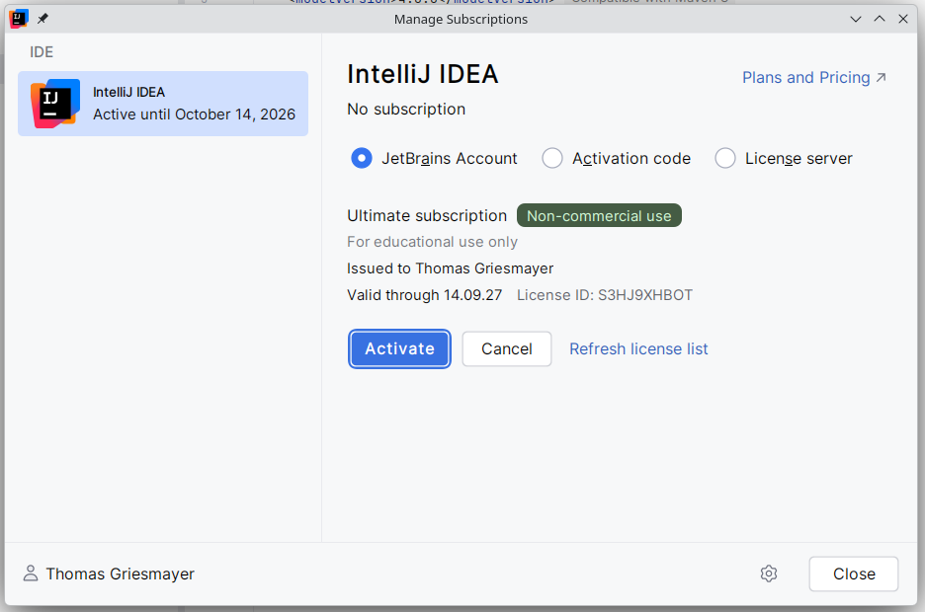Screen dimensions: 925x612
Task: Click the No subscription status text
Action: 406,109
